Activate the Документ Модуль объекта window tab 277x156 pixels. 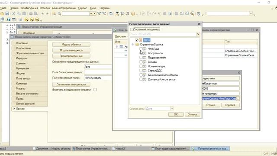[52, 149]
